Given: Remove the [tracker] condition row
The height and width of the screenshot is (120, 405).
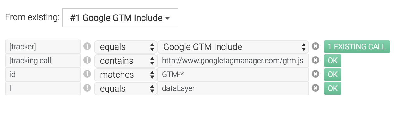Looking at the screenshot, I should [315, 47].
